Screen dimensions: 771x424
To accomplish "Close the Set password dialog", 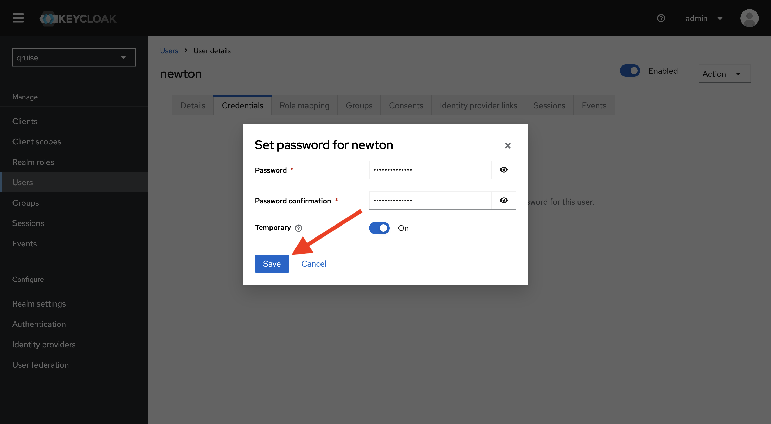I will tap(508, 146).
